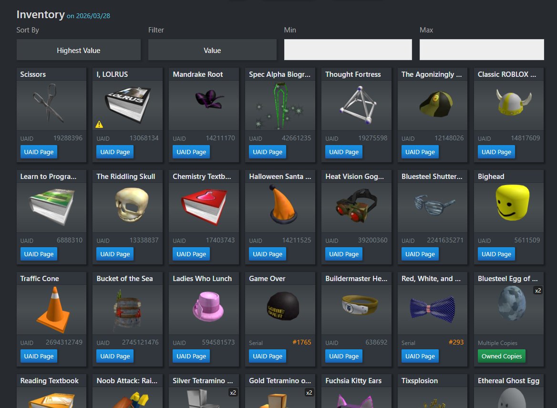
Task: Click the Max value input field
Action: click(481, 50)
